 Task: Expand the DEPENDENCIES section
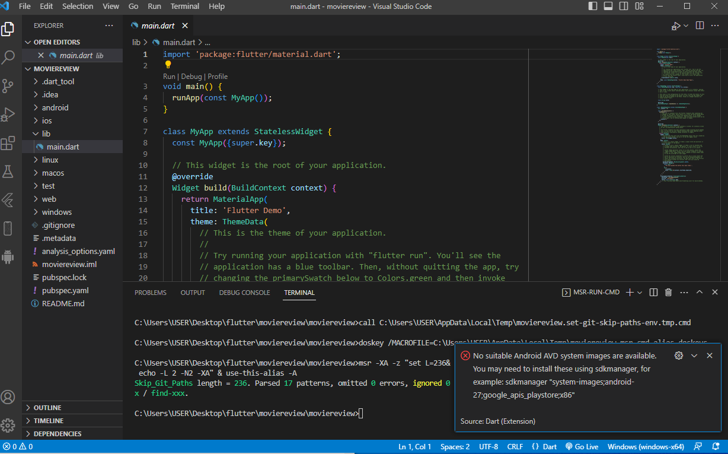click(x=72, y=434)
